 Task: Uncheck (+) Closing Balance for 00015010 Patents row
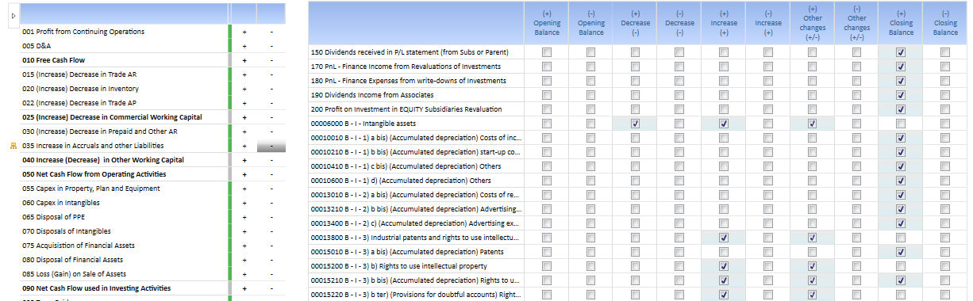(x=901, y=252)
